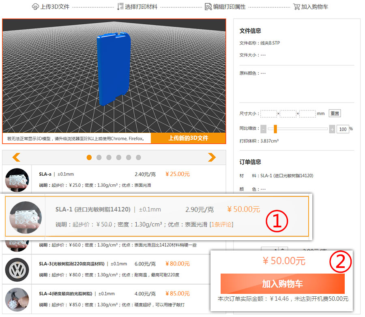365x317 pixels.
Task: Click the scale percentage input field
Action: pyautogui.click(x=343, y=129)
